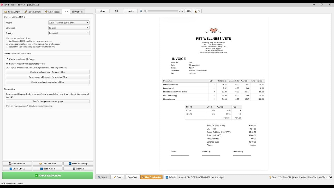Click Create searchable copies for selected files
Screen dimensions: 334x188
pyautogui.click(x=47, y=77)
